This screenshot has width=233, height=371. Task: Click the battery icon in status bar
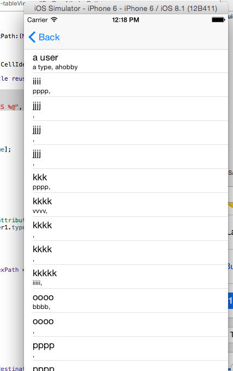point(218,20)
